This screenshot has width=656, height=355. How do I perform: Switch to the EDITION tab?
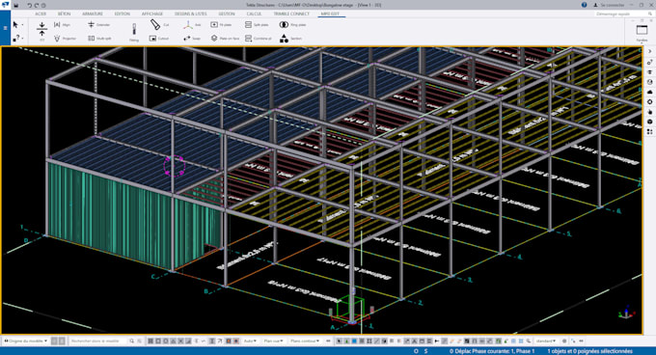tap(123, 14)
